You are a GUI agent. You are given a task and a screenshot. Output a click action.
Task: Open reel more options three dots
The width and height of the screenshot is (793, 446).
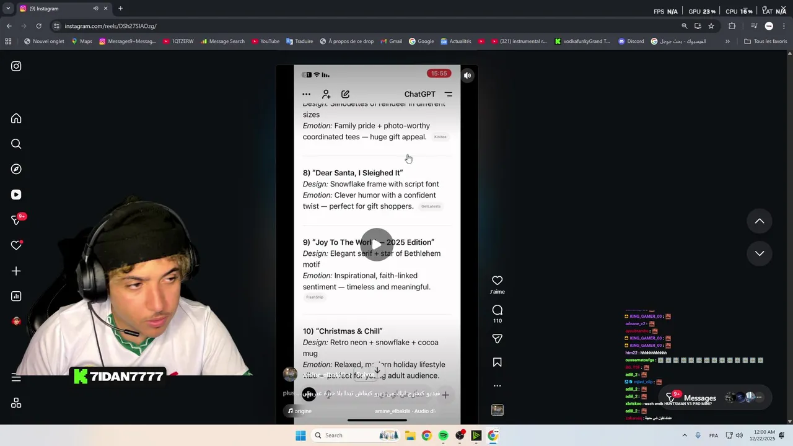click(x=497, y=385)
